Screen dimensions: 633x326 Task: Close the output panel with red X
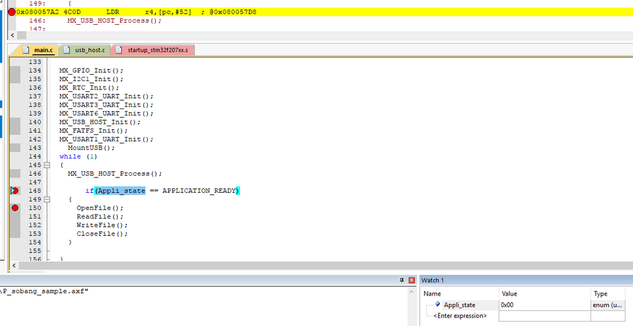[x=412, y=280]
